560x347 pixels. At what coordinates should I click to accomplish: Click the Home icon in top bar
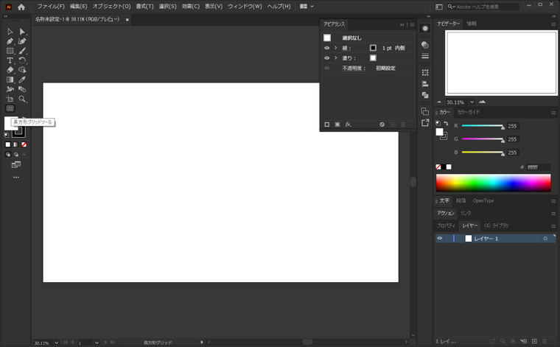21,7
